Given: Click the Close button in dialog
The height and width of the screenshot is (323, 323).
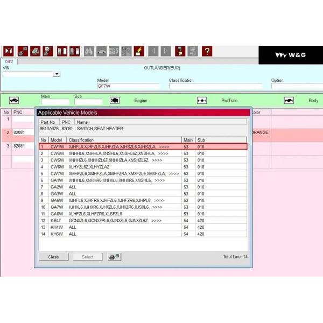Looking at the screenshot, I should coord(53,257).
